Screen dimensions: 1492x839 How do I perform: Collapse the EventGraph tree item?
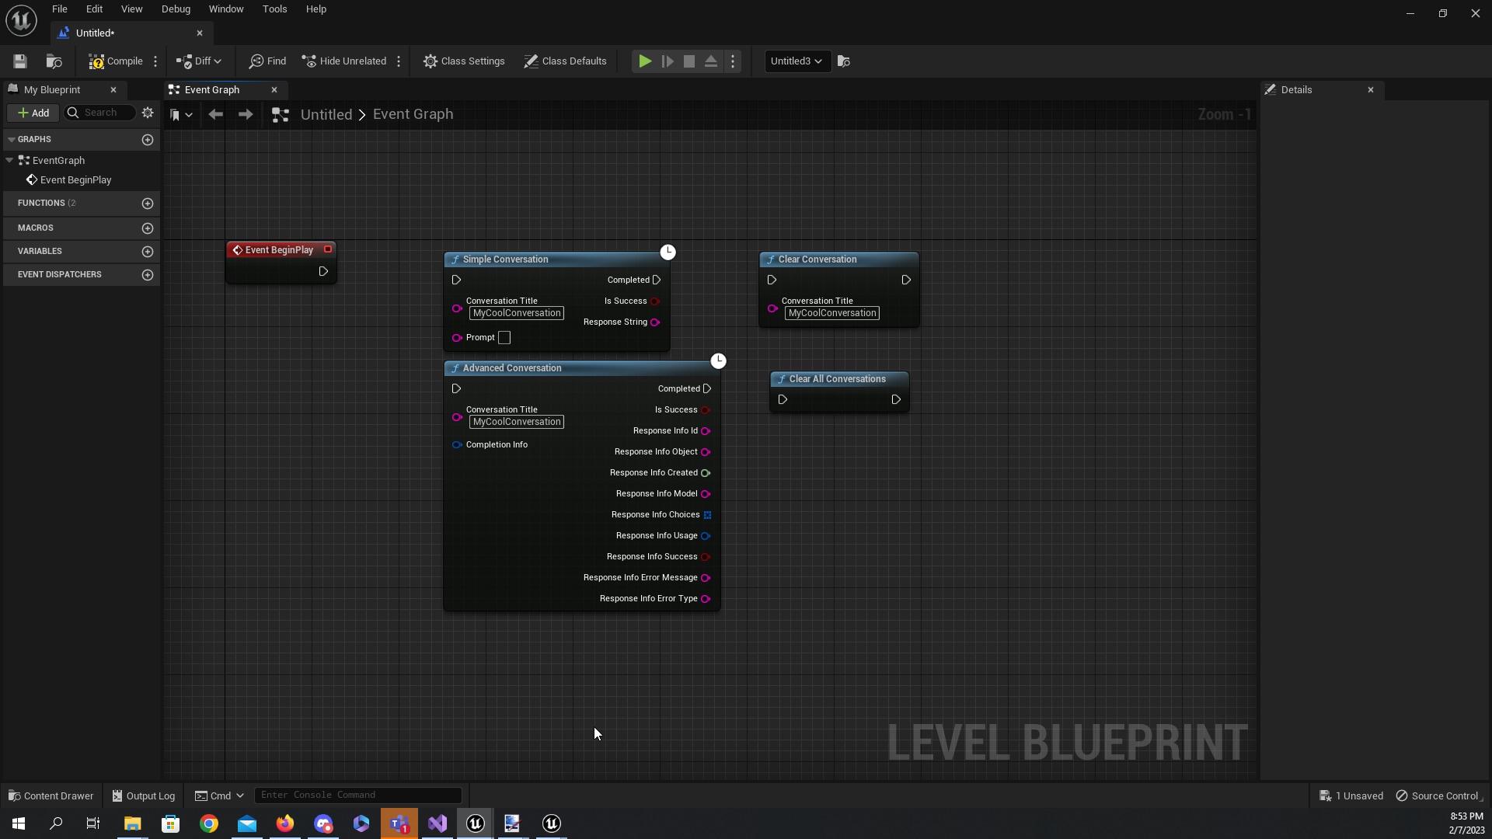coord(9,161)
